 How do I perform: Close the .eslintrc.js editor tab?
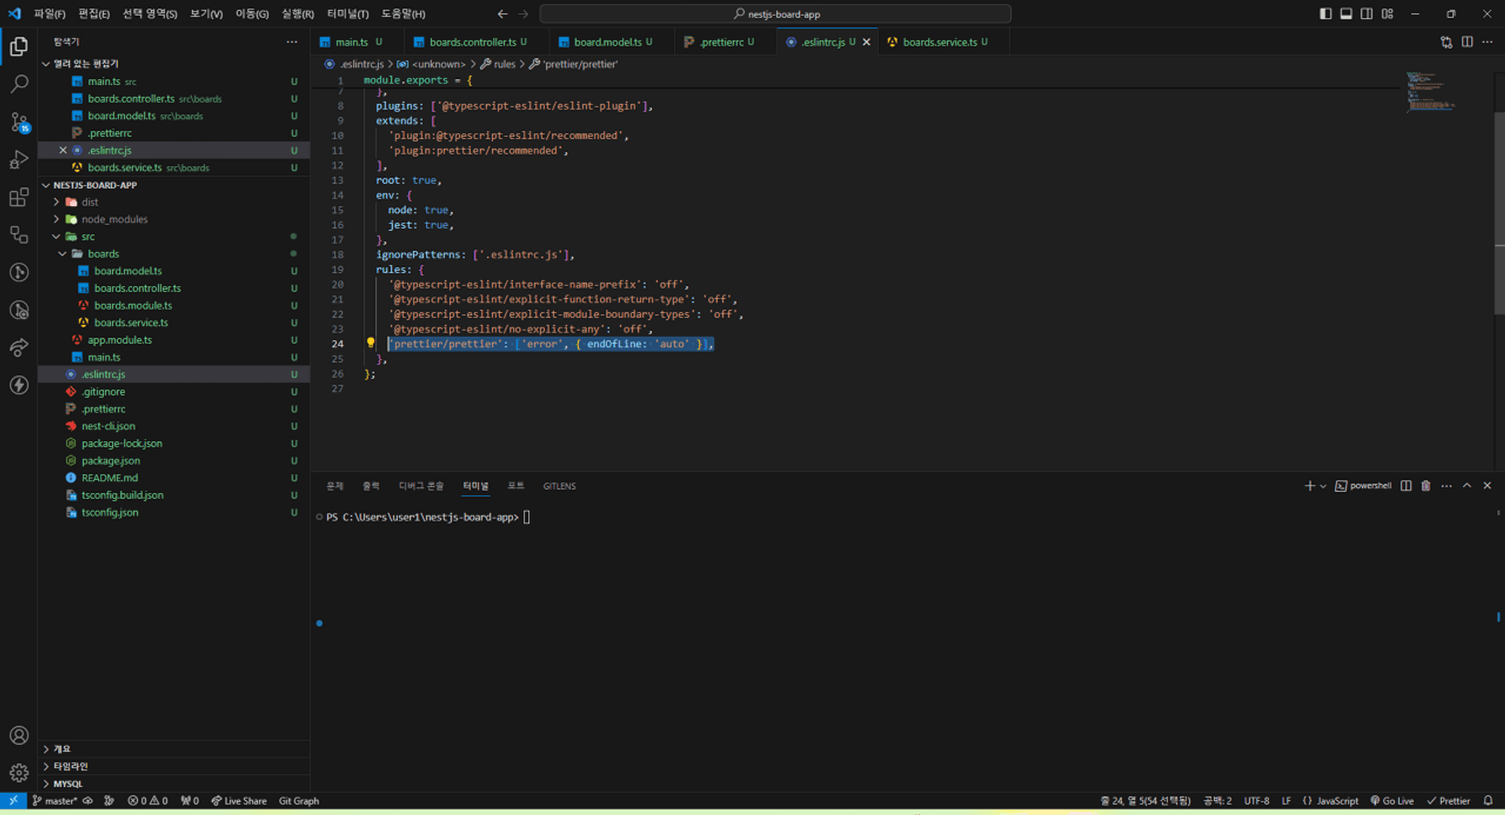point(866,42)
